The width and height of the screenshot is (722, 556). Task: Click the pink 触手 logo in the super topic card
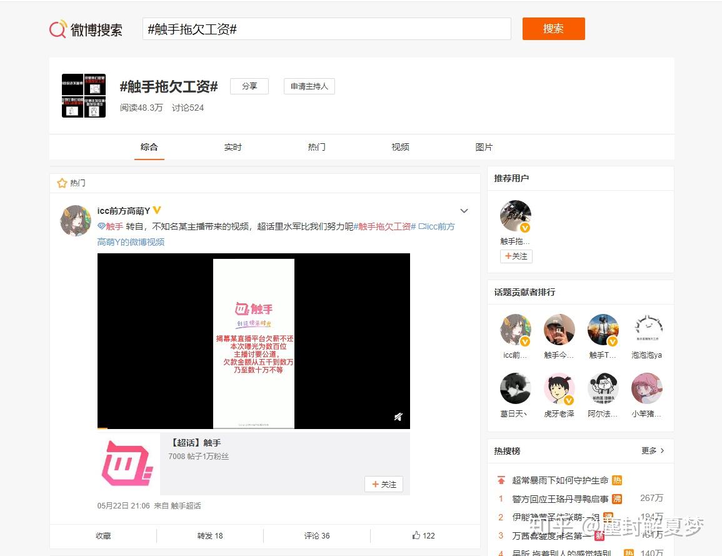point(126,463)
